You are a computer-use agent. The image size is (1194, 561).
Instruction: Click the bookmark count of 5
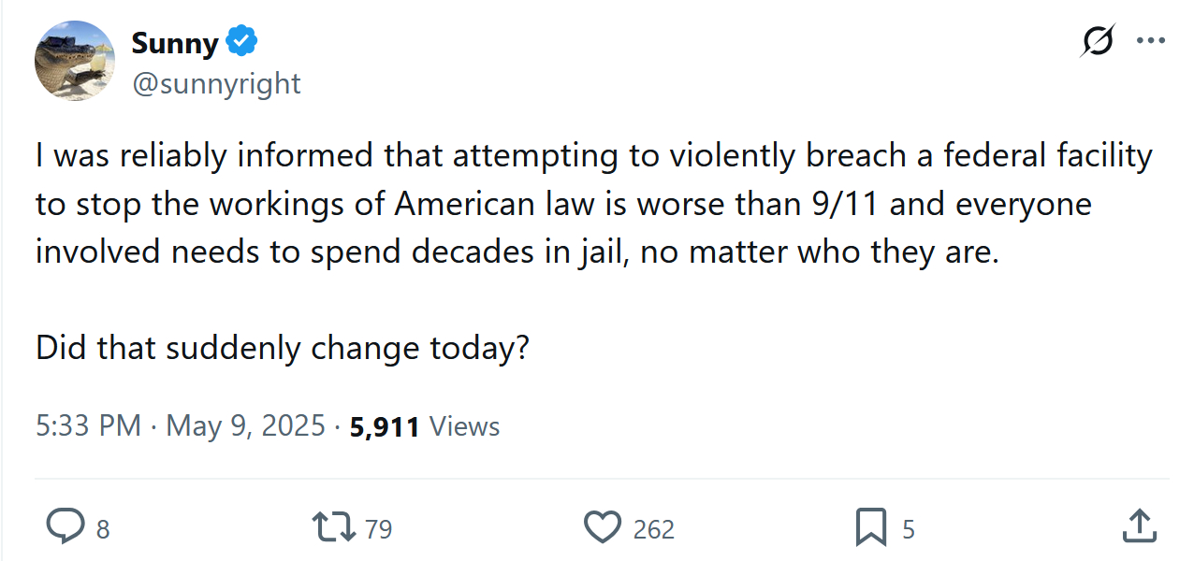(908, 529)
